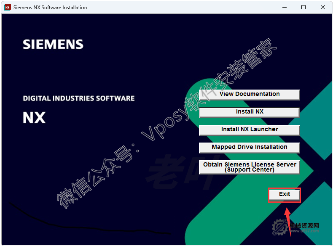The image size is (333, 246).
Task: Minimize the Siemens NX installer window
Action: 284,7
